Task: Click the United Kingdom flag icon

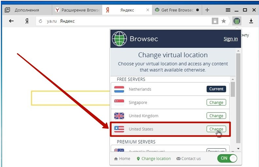Action: [x=119, y=115]
